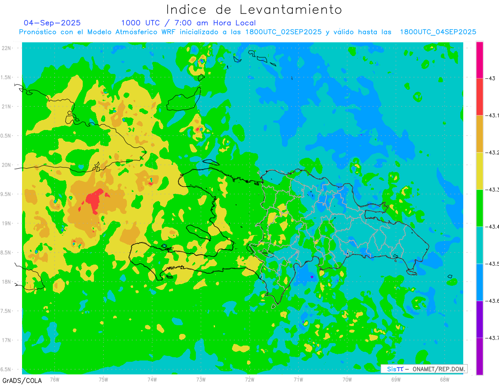499x385 pixels.
Task: Click the yellow legend color band
Action: click(x=479, y=171)
